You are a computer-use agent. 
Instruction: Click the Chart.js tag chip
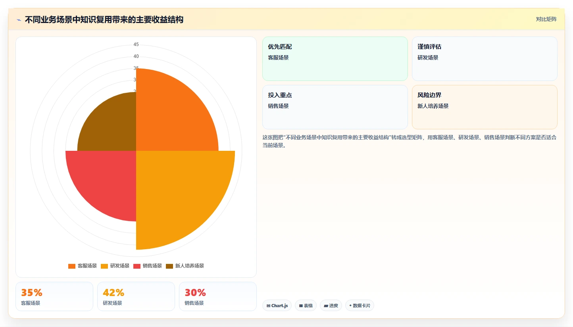277,306
